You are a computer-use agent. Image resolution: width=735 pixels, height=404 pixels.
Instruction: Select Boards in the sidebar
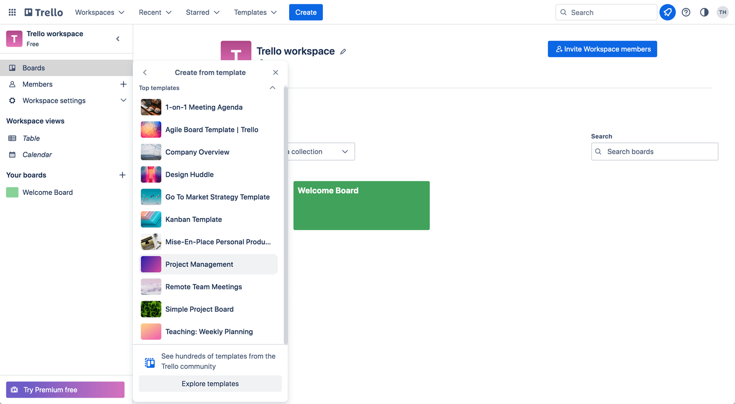(x=66, y=68)
